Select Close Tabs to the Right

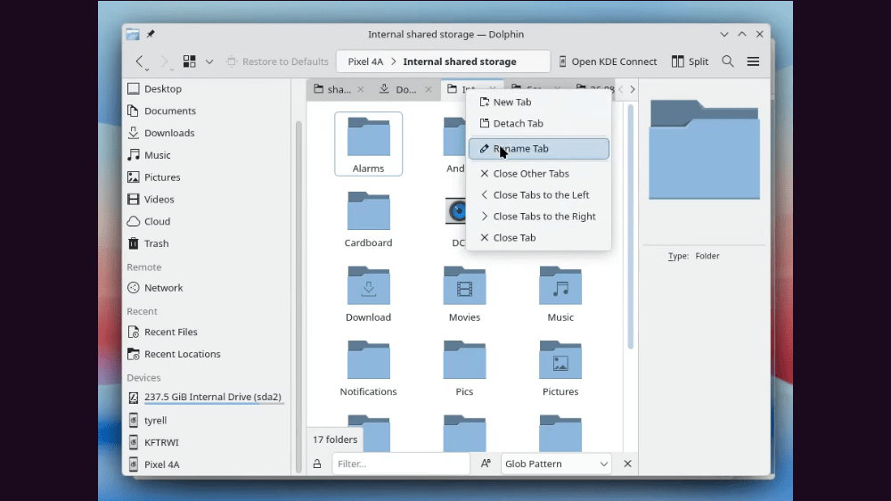click(539, 216)
